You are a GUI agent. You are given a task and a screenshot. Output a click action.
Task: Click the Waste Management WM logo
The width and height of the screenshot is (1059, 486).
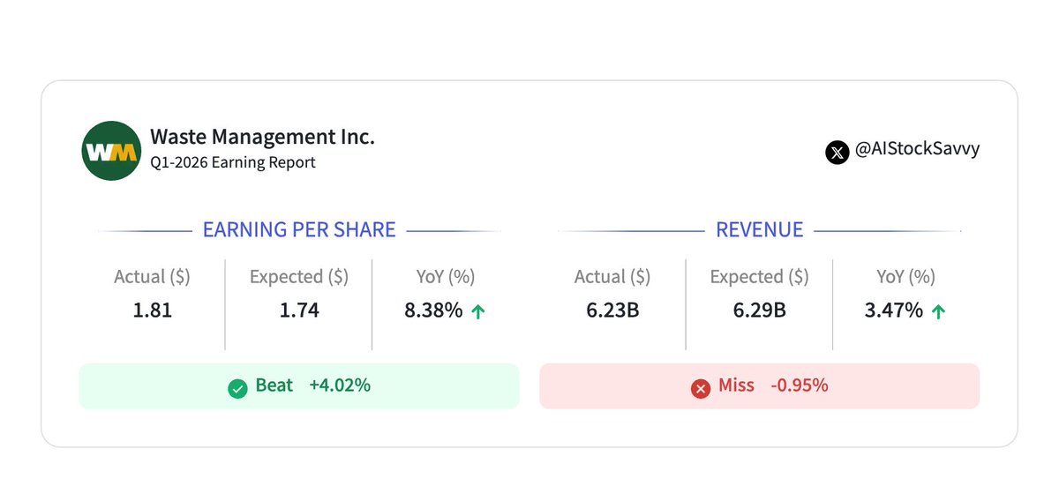pyautogui.click(x=111, y=150)
